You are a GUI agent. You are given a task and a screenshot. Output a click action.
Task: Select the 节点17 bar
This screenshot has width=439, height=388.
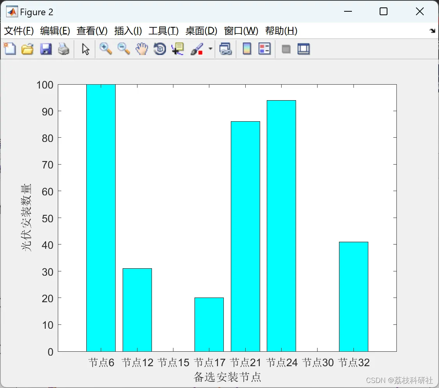pos(209,324)
